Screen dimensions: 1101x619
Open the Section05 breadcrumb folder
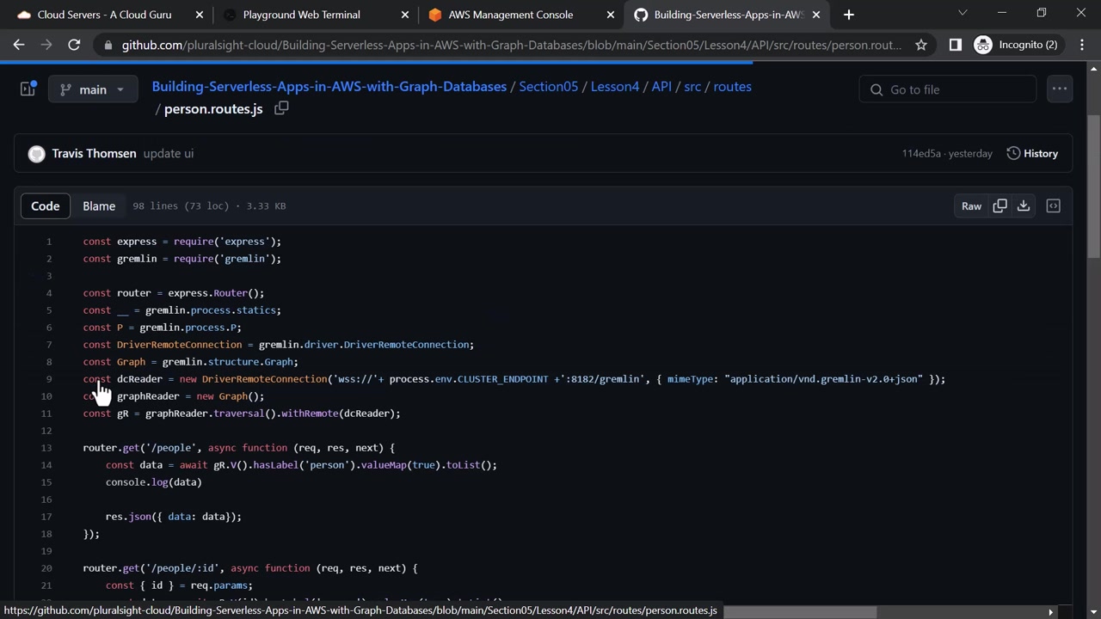point(548,87)
